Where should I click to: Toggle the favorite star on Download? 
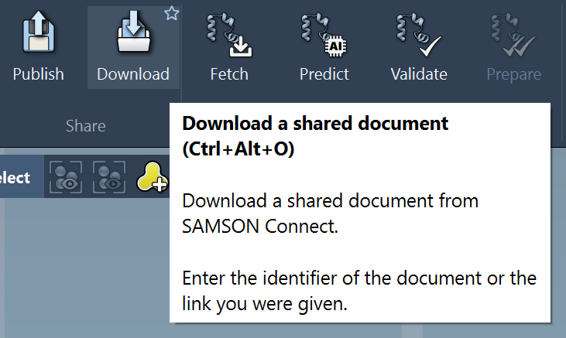[171, 14]
